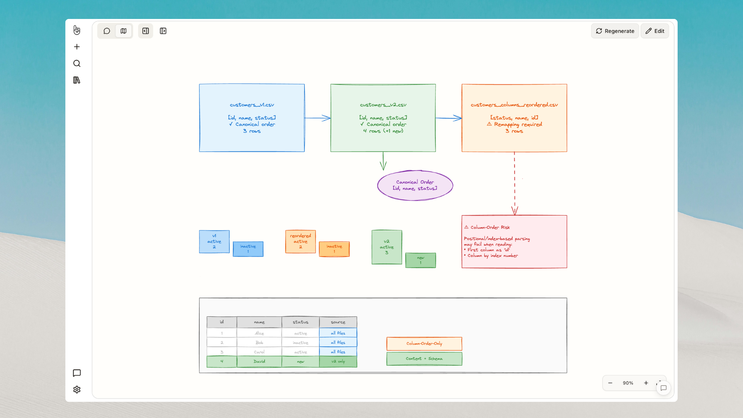Collapse the left panel icon
The height and width of the screenshot is (418, 743).
pos(146,31)
